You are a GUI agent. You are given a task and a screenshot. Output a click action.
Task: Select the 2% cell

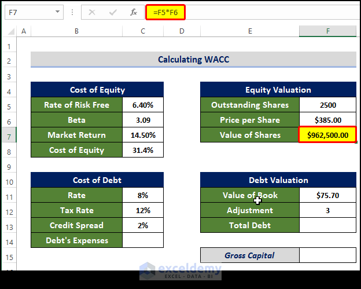pos(143,225)
